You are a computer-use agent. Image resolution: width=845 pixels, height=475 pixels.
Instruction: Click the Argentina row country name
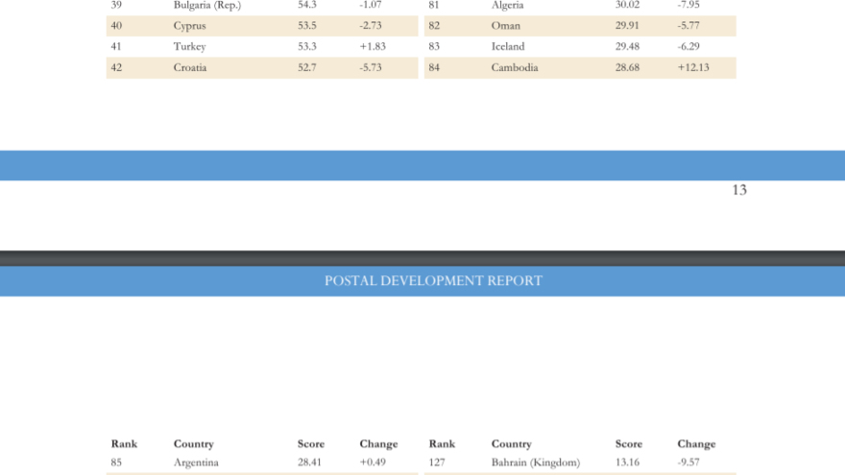(x=196, y=463)
